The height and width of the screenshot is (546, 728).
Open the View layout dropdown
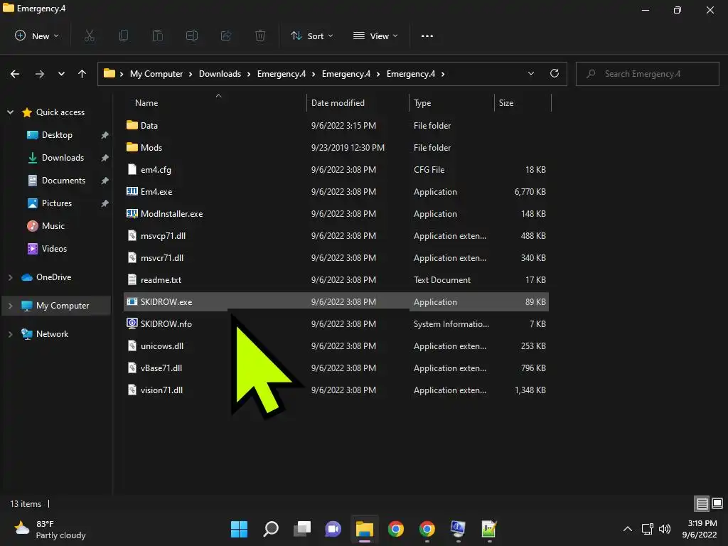point(375,36)
